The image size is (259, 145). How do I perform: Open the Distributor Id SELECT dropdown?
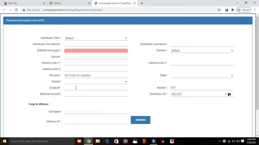pyautogui.click(x=199, y=94)
